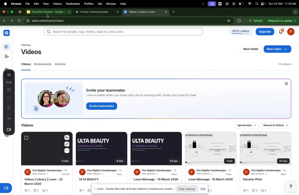Click Relaunch to update button

[x=280, y=21]
